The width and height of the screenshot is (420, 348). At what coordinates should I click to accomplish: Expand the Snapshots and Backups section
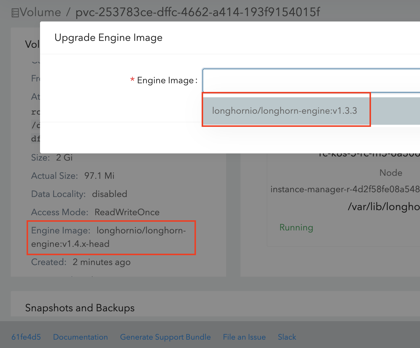tap(79, 308)
